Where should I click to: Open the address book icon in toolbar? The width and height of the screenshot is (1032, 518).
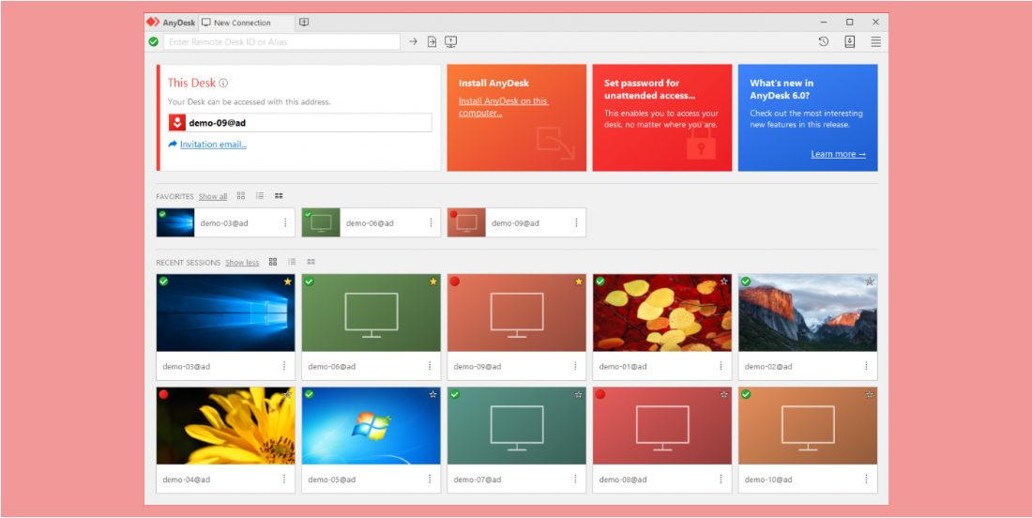(850, 41)
